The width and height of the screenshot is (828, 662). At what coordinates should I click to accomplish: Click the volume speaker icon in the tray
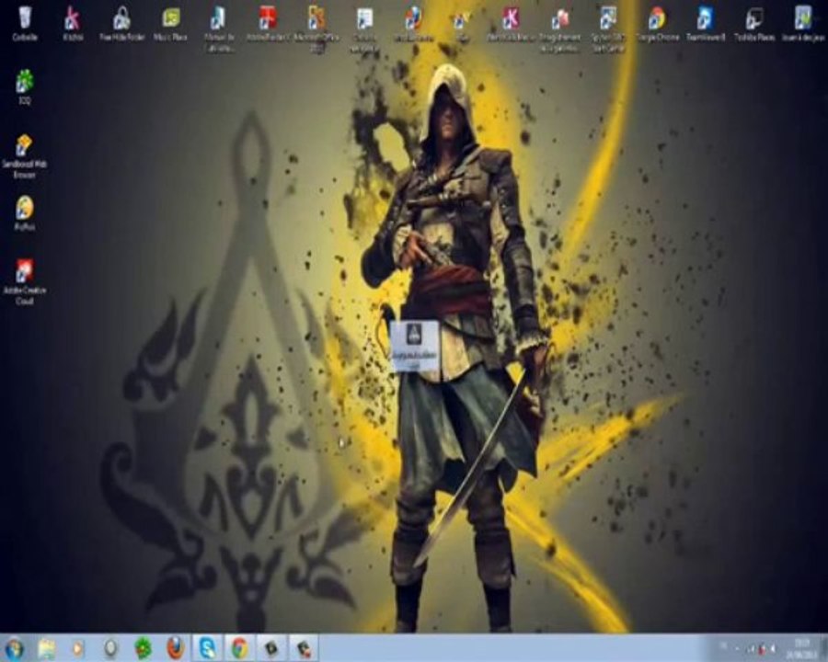[x=774, y=649]
